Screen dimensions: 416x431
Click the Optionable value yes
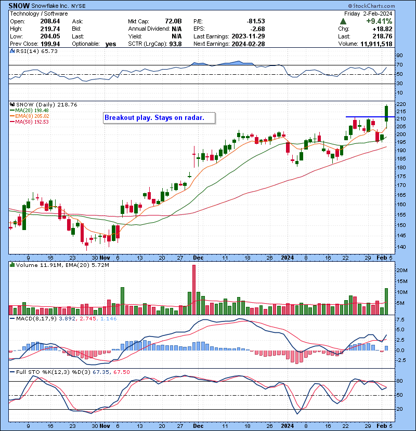click(111, 44)
